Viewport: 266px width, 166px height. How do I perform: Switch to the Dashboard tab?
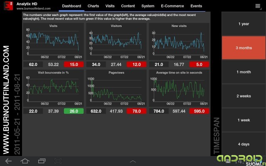pyautogui.click(x=71, y=6)
